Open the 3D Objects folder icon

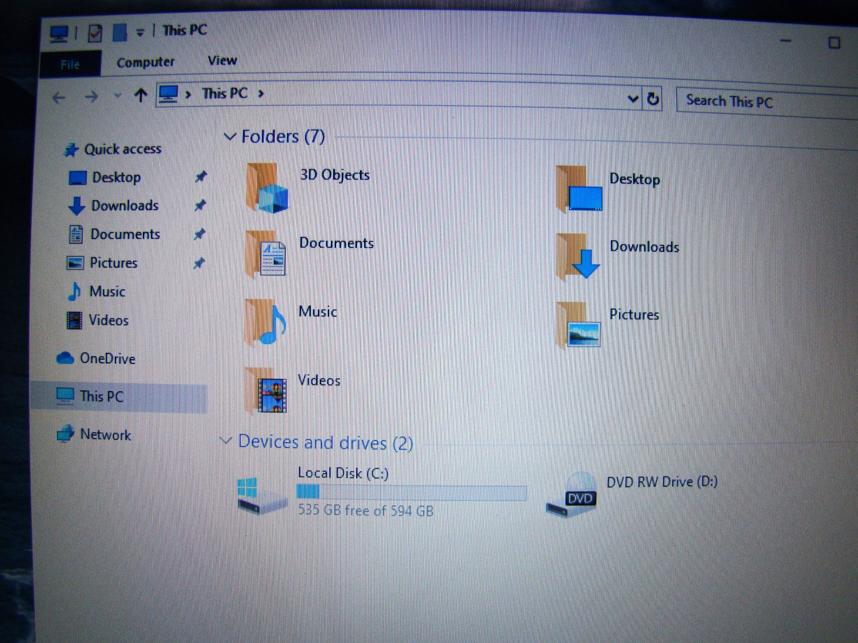point(267,188)
